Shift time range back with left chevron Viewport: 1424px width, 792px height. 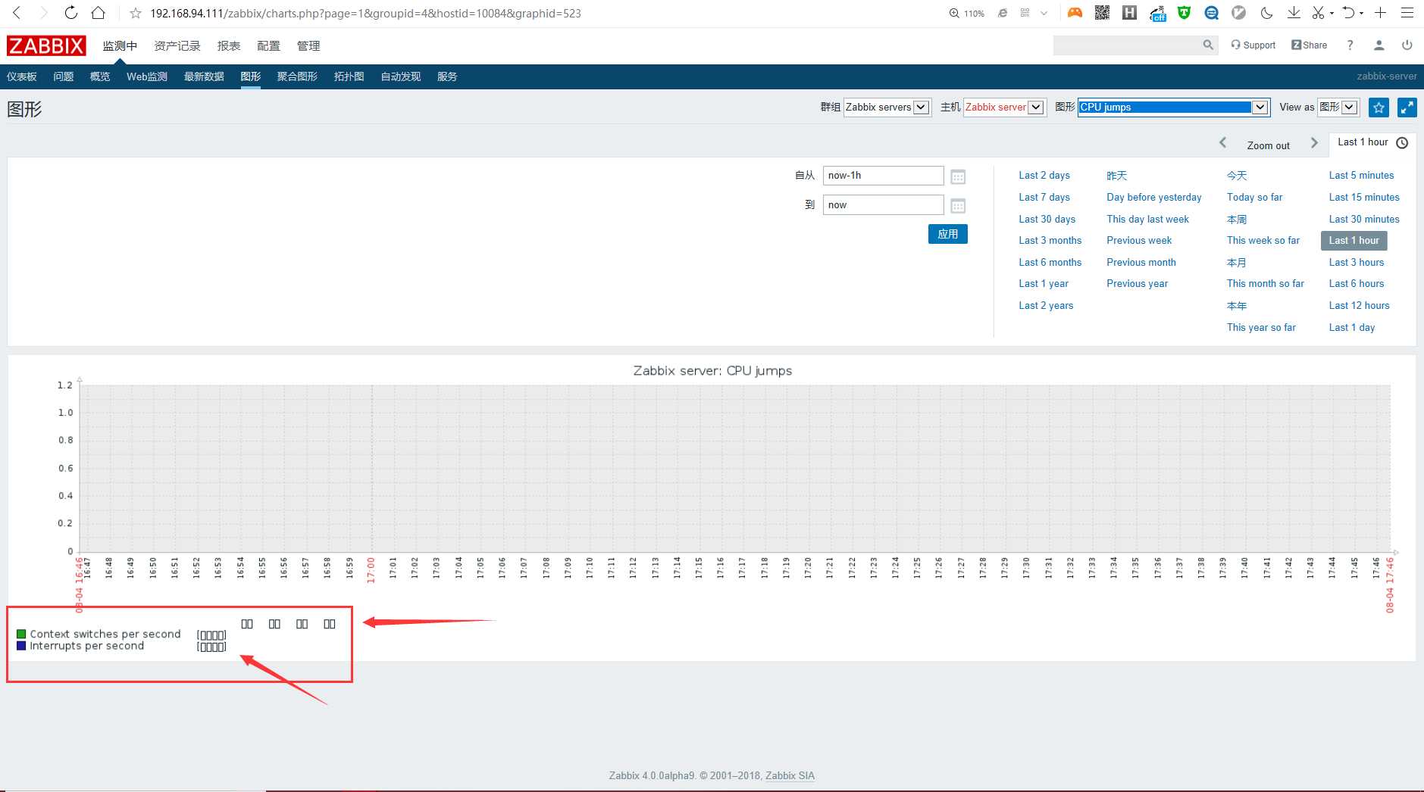click(1222, 142)
